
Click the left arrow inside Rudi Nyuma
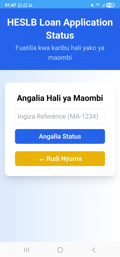point(41,159)
